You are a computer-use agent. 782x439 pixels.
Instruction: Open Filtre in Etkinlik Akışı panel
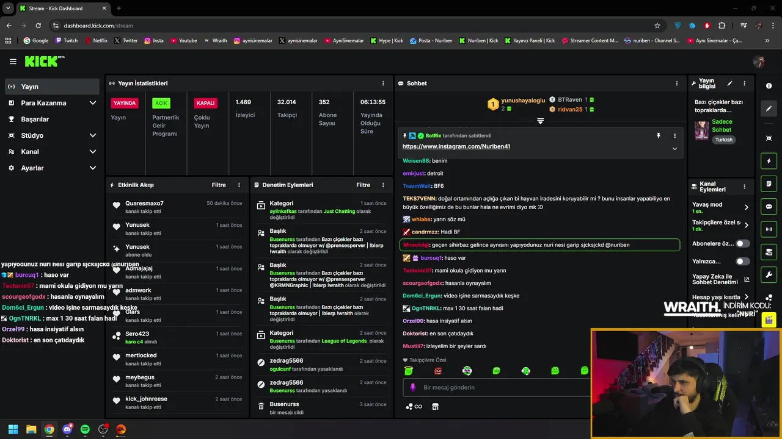click(219, 185)
